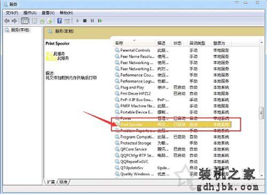Open the blue Help question-mark icon
The image size is (267, 194).
click(60, 21)
